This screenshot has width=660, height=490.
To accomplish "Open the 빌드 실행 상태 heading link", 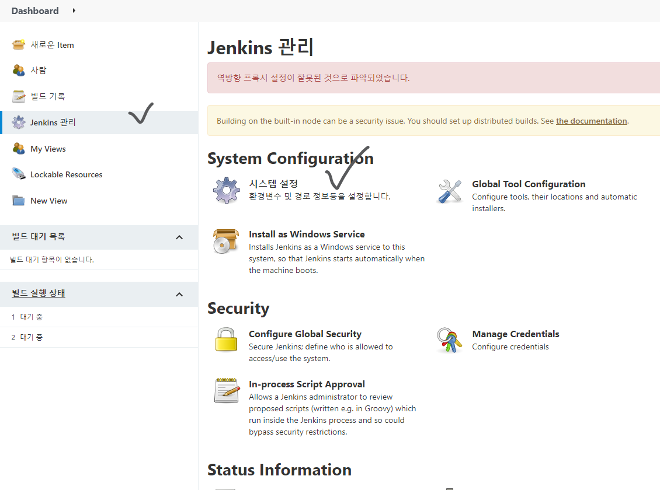I will tap(39, 293).
